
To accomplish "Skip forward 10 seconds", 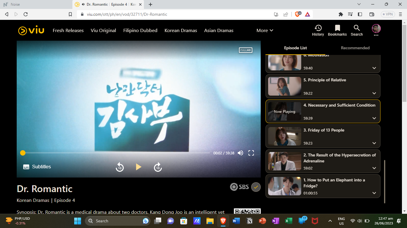I will [158, 167].
